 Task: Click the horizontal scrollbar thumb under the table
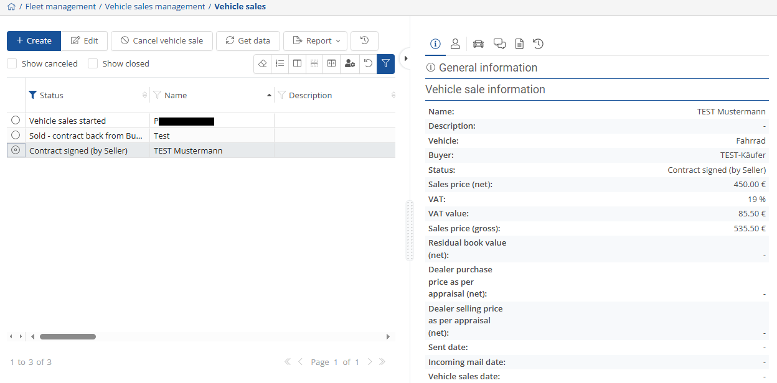coord(67,336)
